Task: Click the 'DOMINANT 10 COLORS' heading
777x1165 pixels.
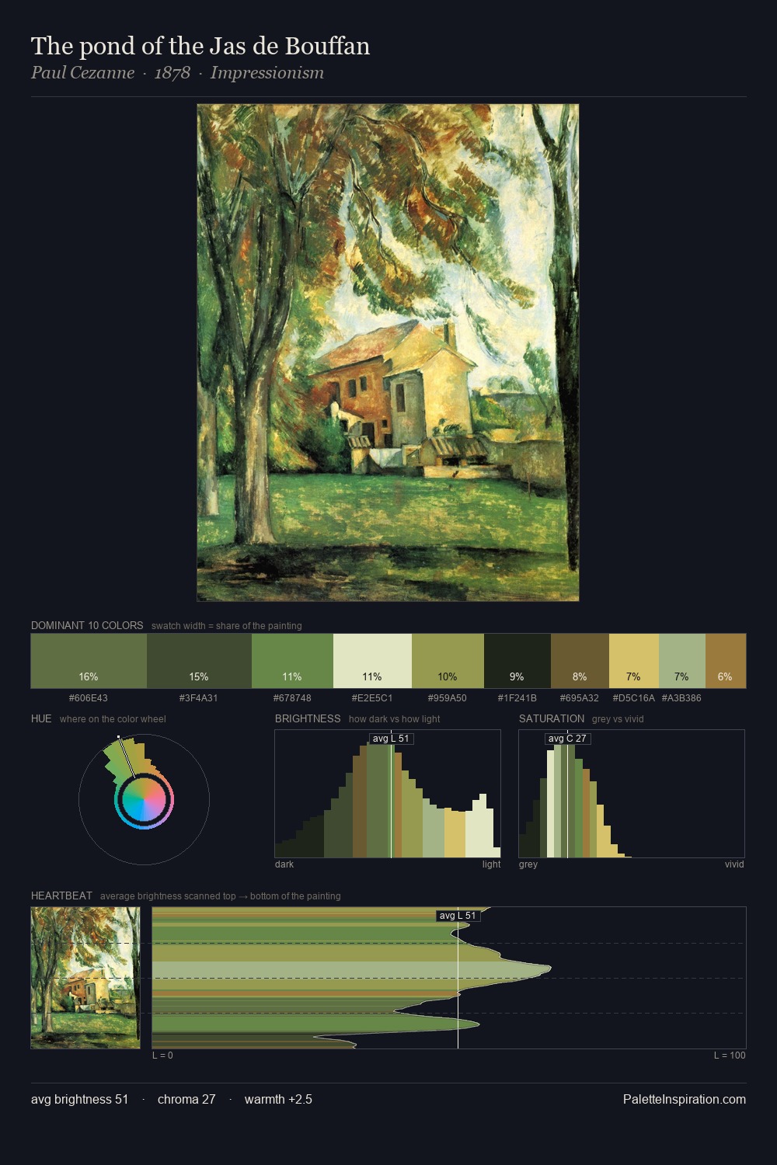Action: (87, 625)
